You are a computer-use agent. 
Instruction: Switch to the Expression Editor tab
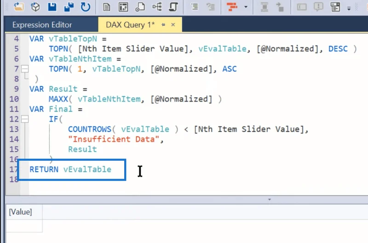point(42,25)
